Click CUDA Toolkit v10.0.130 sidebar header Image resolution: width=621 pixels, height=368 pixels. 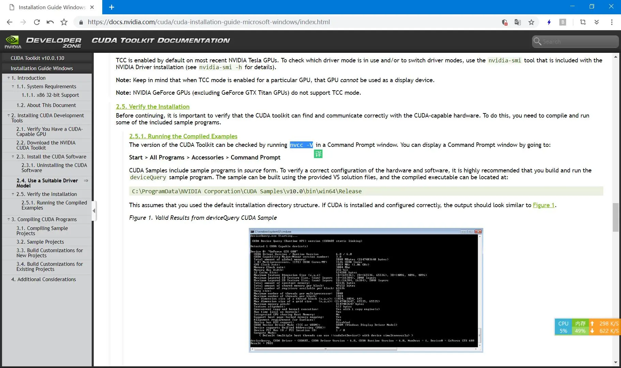coord(37,58)
